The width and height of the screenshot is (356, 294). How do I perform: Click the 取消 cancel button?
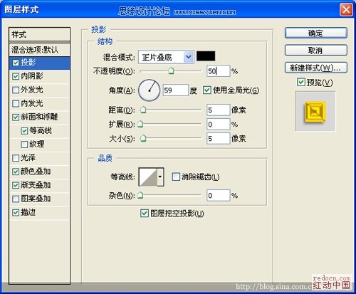[x=316, y=51]
